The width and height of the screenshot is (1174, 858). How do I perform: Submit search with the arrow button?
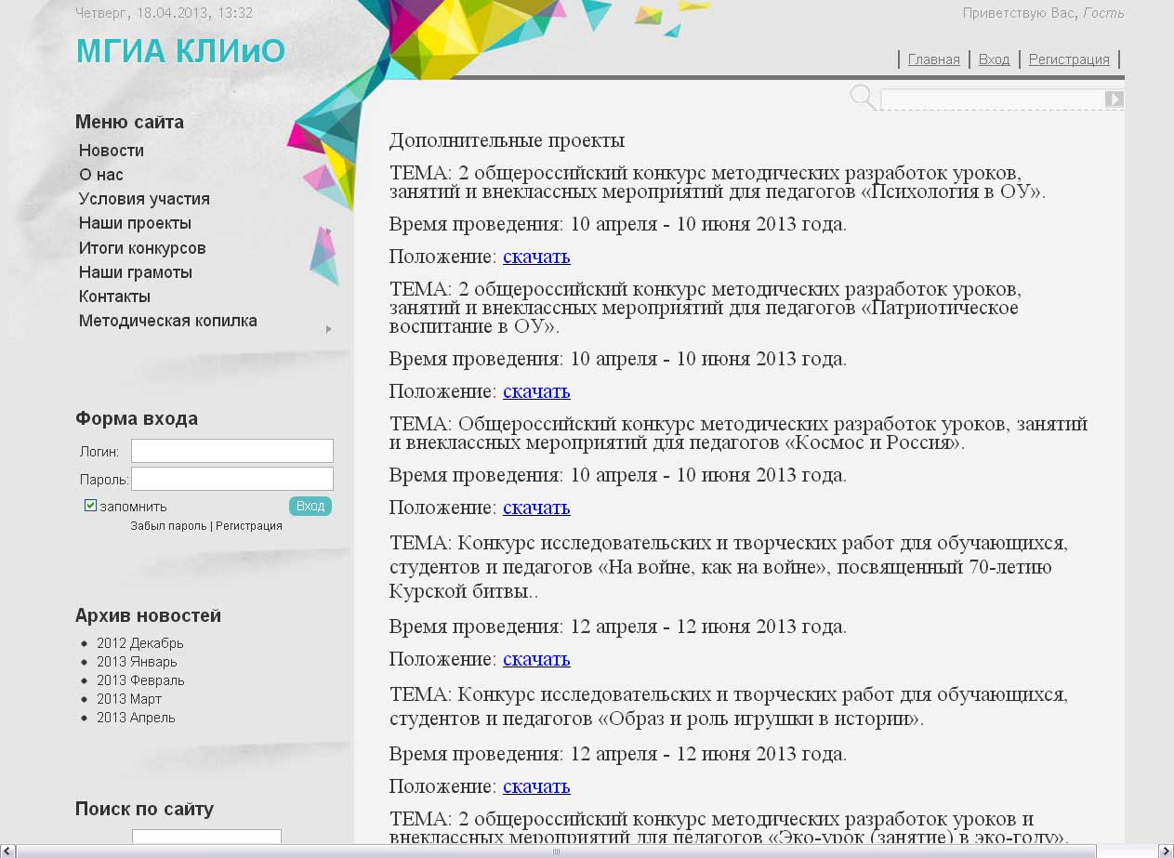click(x=1114, y=99)
